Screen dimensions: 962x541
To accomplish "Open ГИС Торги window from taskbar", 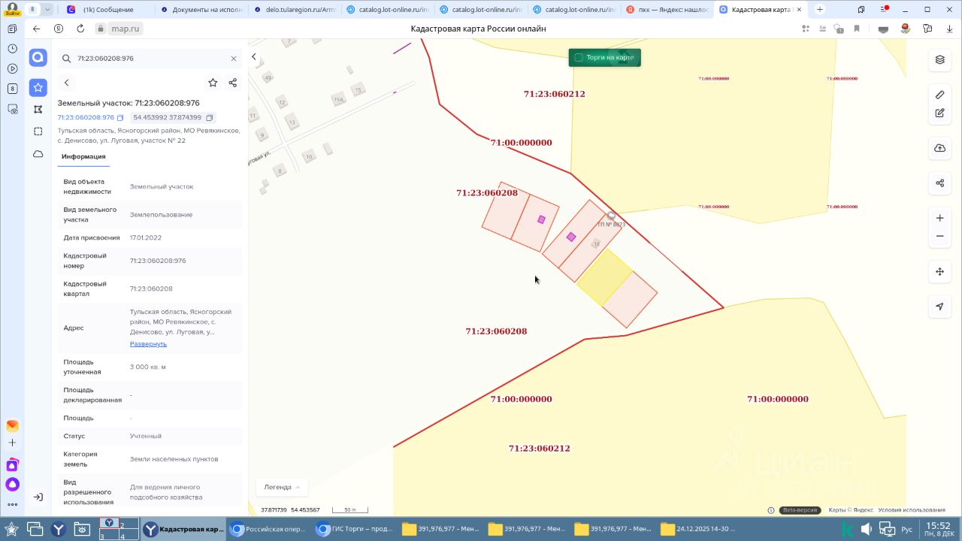I will click(354, 529).
